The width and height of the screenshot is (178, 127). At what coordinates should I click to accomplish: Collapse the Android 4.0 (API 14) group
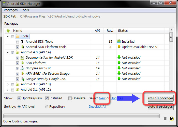8,52
